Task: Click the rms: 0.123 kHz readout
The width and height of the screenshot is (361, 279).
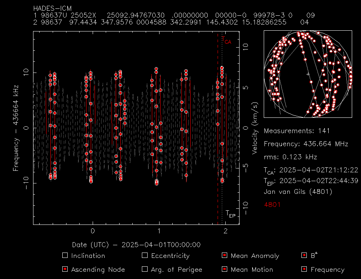Action: tap(290, 157)
